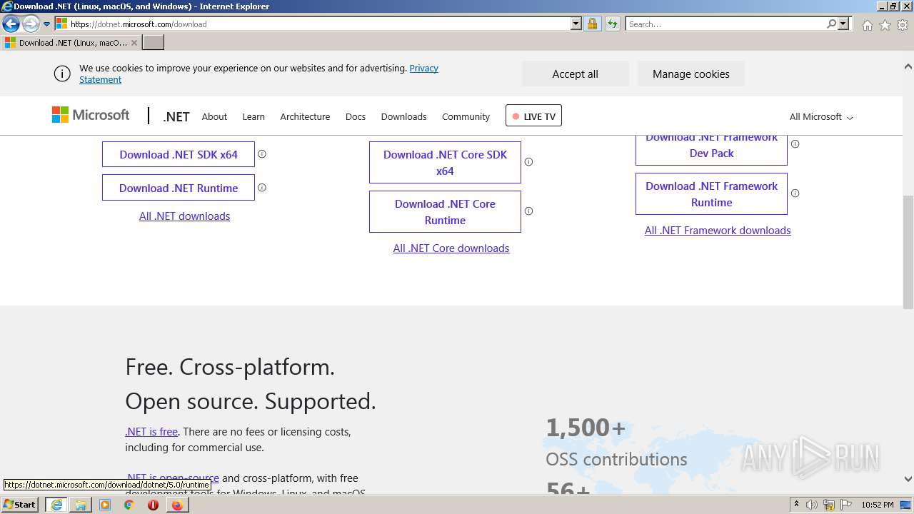Click Download .NET Runtime button
The image size is (914, 514).
click(x=179, y=188)
